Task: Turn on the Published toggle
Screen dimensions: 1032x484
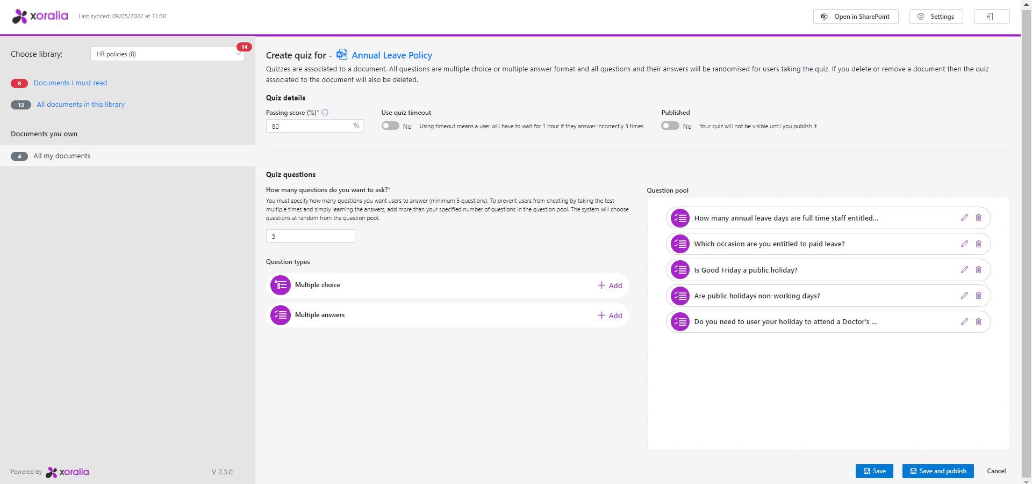Action: point(670,126)
